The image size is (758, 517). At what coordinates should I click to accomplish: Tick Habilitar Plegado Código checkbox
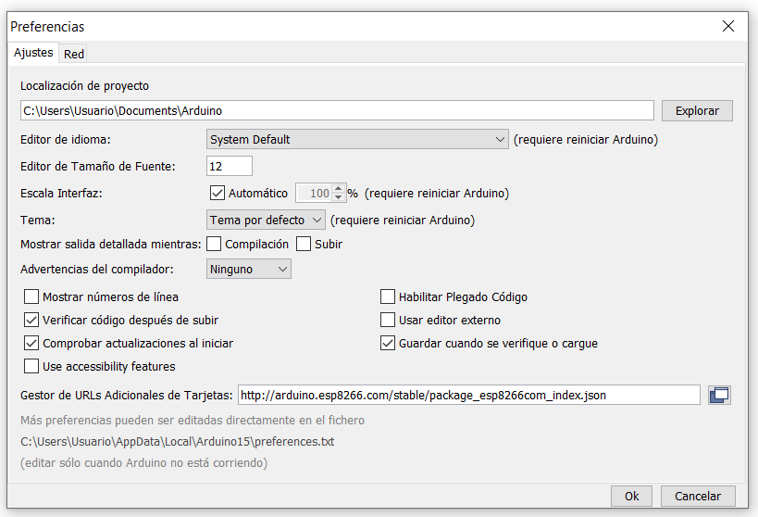click(389, 297)
